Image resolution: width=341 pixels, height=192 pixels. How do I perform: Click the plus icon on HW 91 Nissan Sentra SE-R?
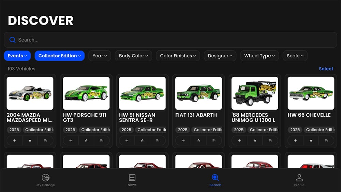coord(127,141)
